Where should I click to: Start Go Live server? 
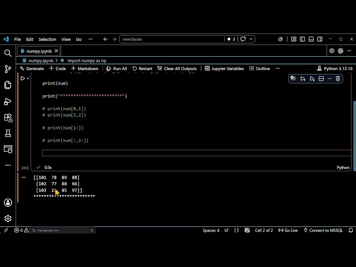[x=288, y=230]
